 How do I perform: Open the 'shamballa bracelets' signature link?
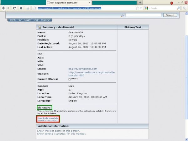coord(48,118)
